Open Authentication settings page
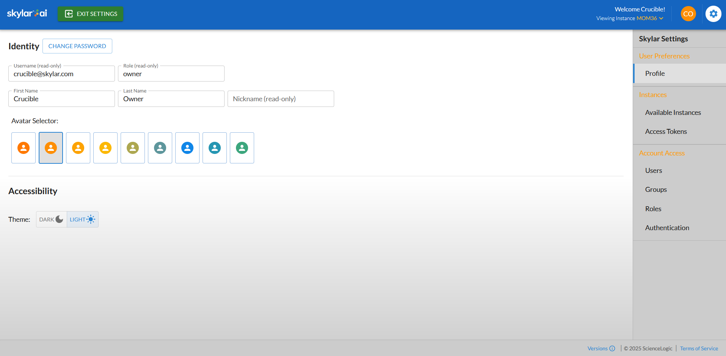The width and height of the screenshot is (726, 356). 679,228
